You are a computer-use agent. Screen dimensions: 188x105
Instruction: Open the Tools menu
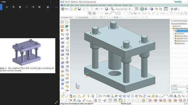[x=87, y=5]
